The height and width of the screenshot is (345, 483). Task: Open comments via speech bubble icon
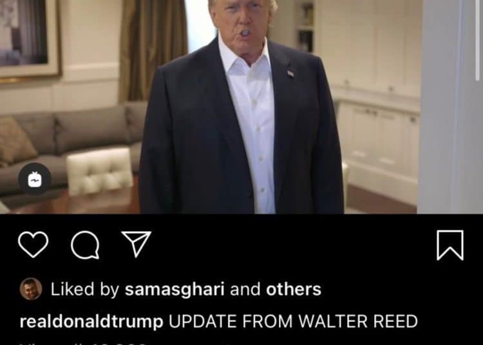(x=85, y=245)
